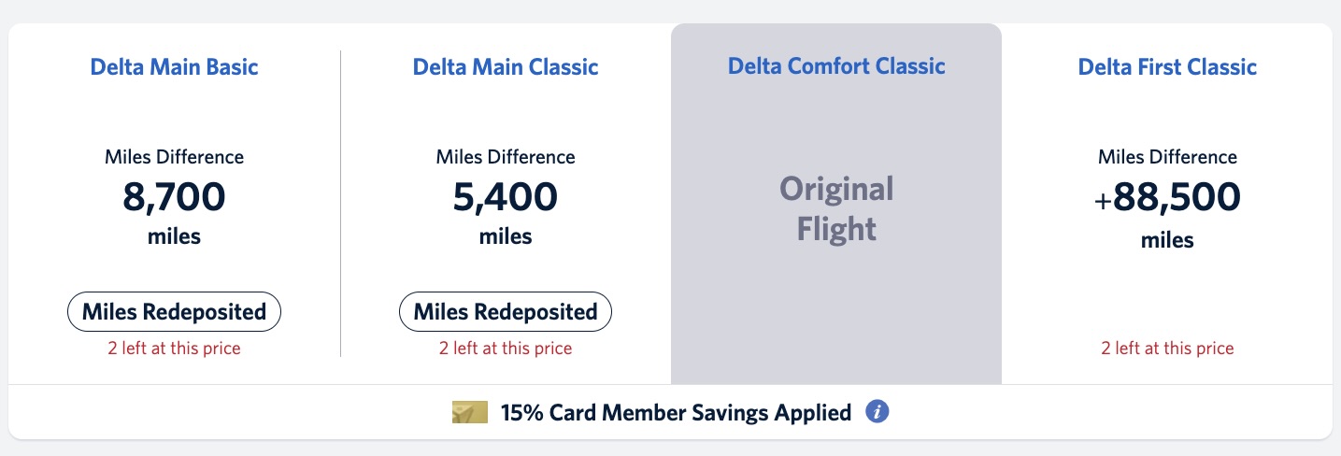The image size is (1341, 456).
Task: Click Miles Redeposited badge under Main Classic
Action: coord(506,312)
